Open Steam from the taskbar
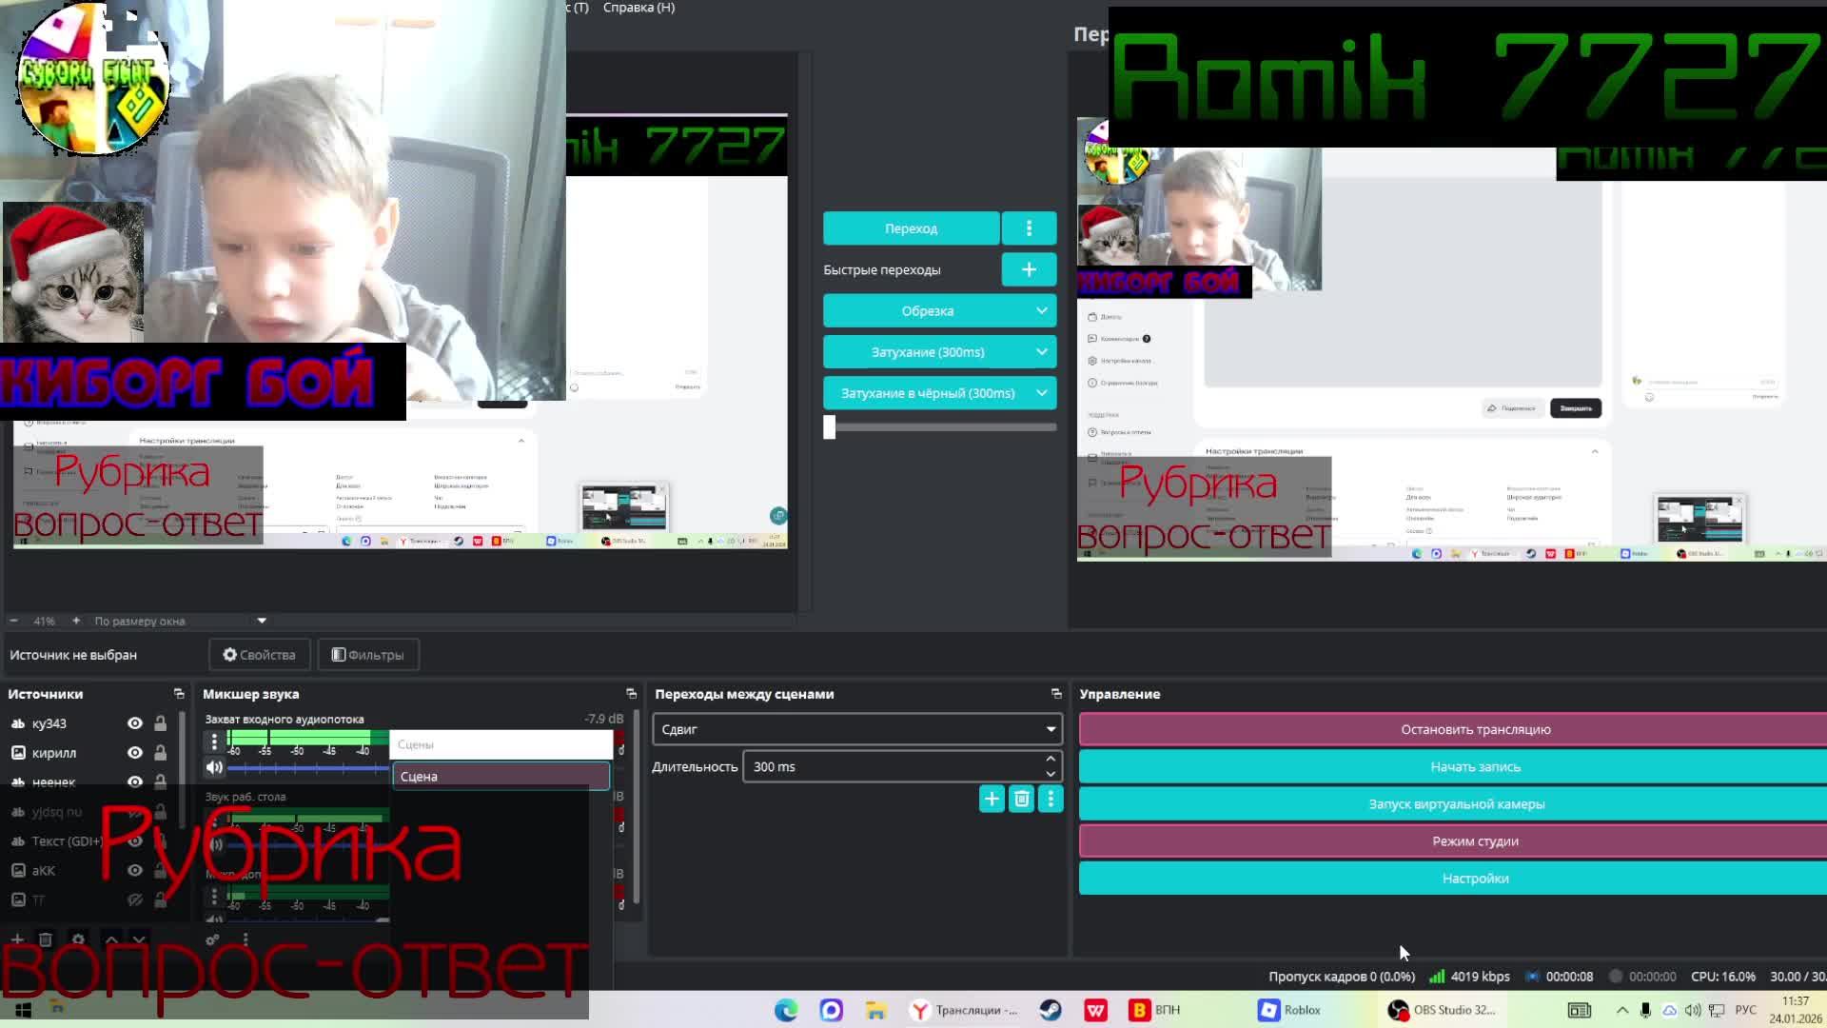This screenshot has width=1827, height=1028. (x=1051, y=1010)
